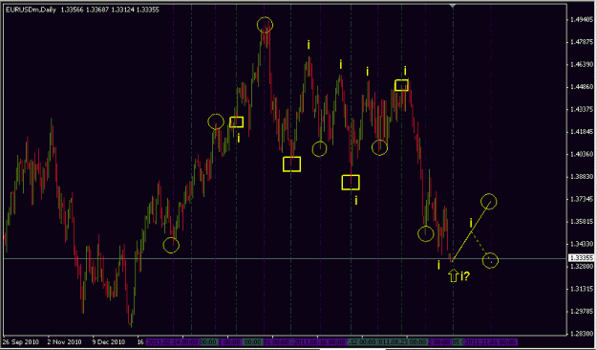Click the 2011.11.01 00:00 timeline label
Screen dimensions: 597x350
[491, 342]
